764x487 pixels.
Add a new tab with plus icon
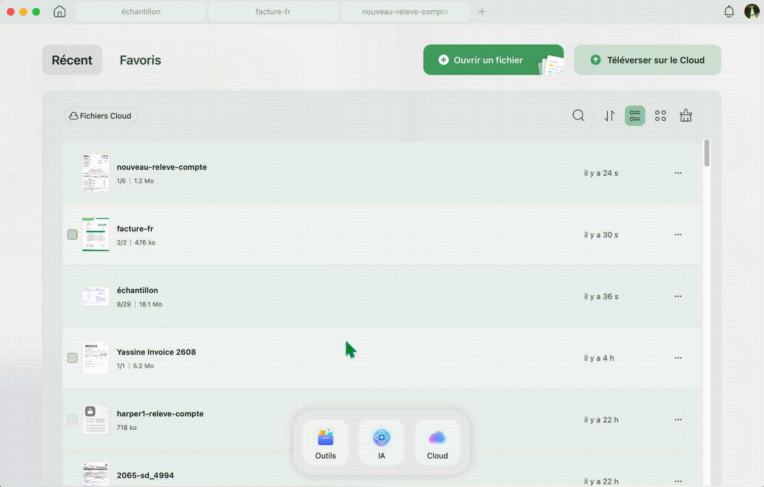pyautogui.click(x=482, y=11)
